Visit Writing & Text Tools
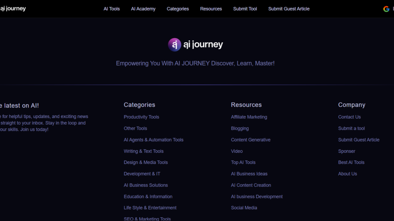Viewport: 394px width, 221px height. [x=143, y=151]
